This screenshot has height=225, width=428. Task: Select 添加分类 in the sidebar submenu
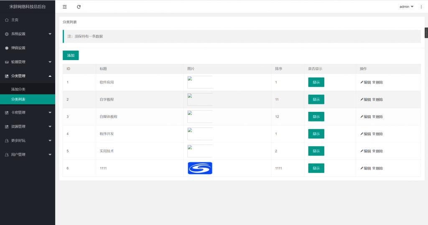click(x=18, y=89)
